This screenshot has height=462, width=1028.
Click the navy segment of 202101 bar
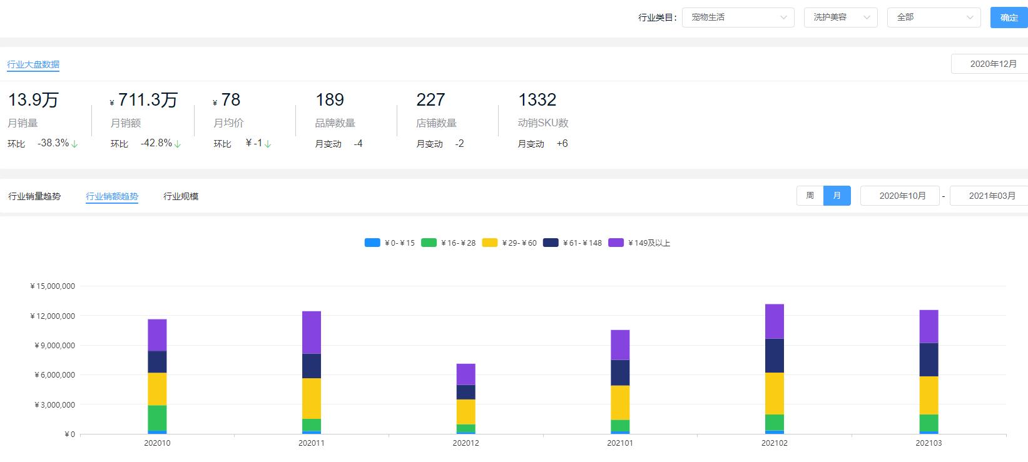point(620,373)
